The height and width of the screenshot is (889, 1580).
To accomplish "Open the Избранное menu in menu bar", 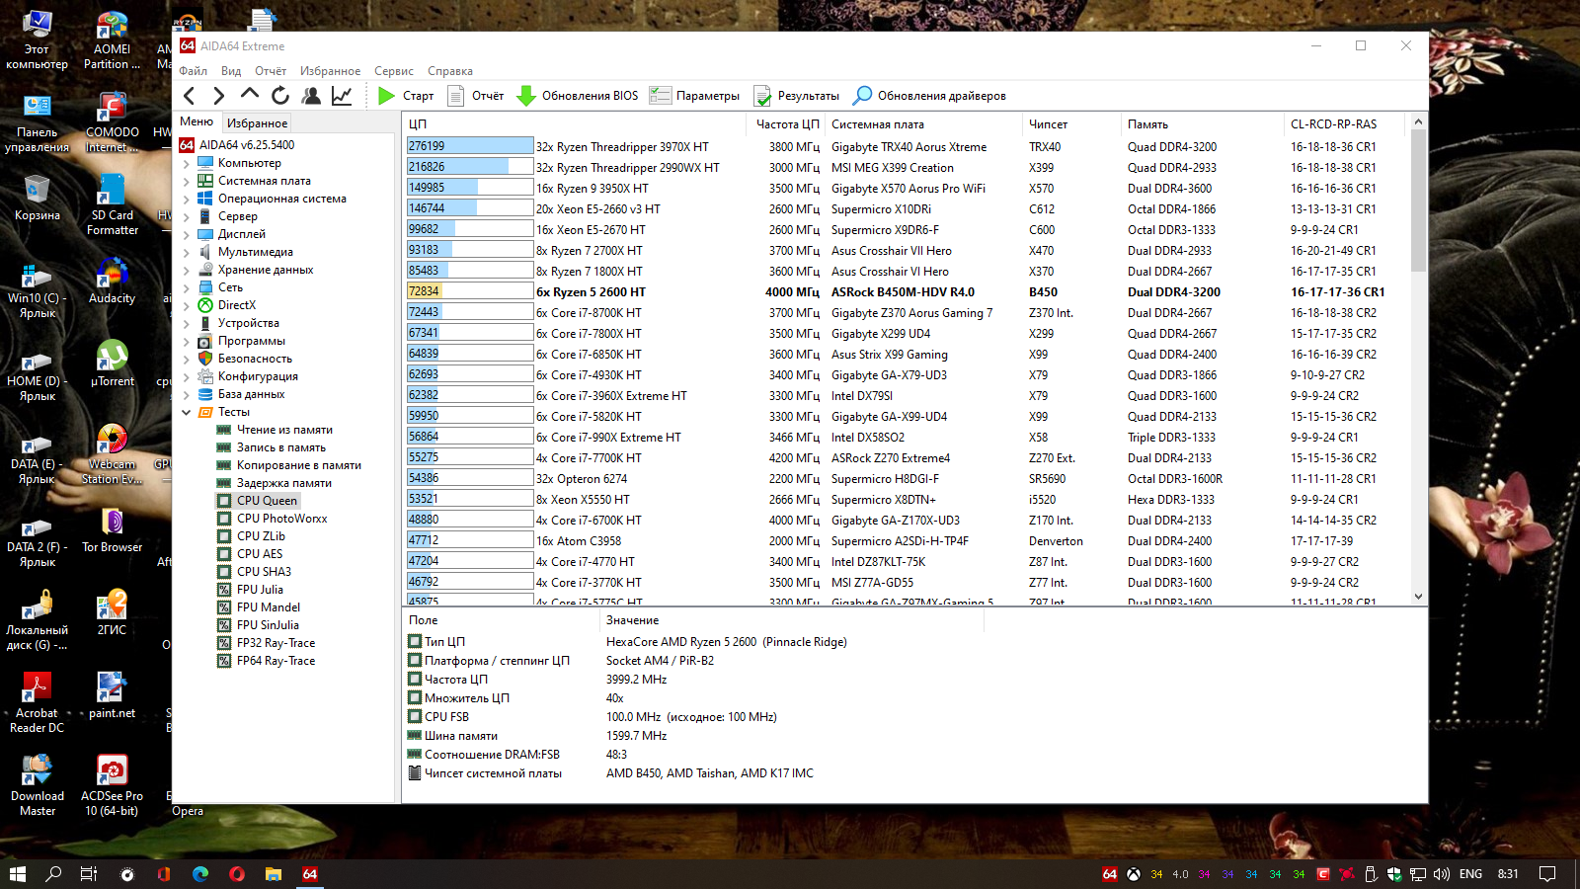I will coord(330,71).
